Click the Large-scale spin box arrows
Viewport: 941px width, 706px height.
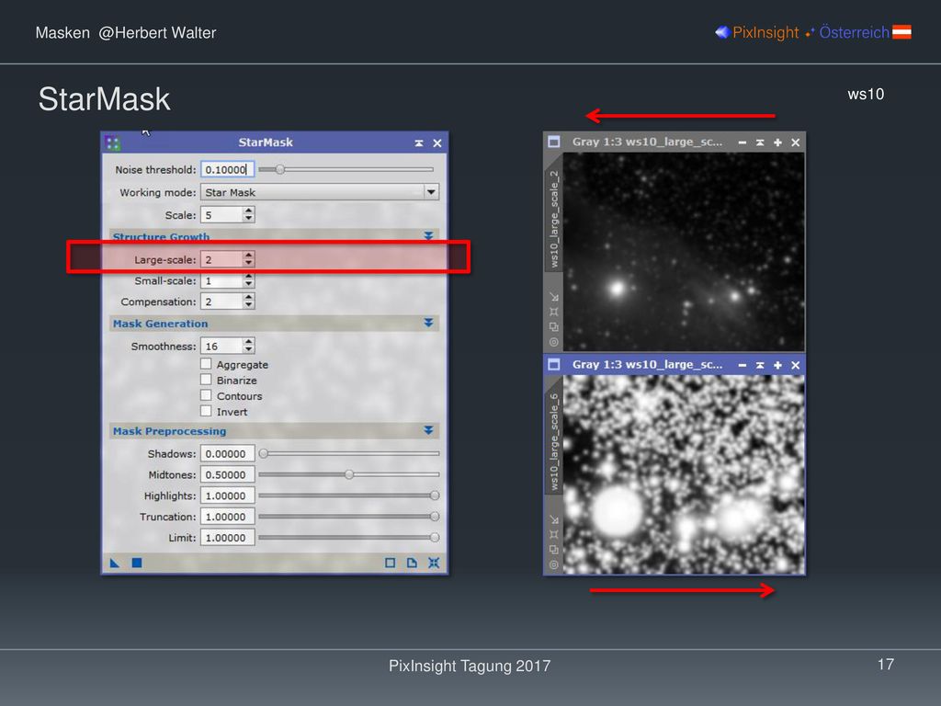[x=248, y=259]
